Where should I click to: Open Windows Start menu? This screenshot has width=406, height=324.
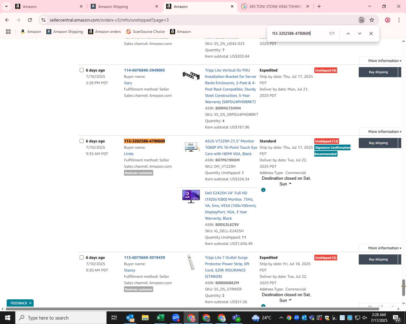(x=8, y=318)
